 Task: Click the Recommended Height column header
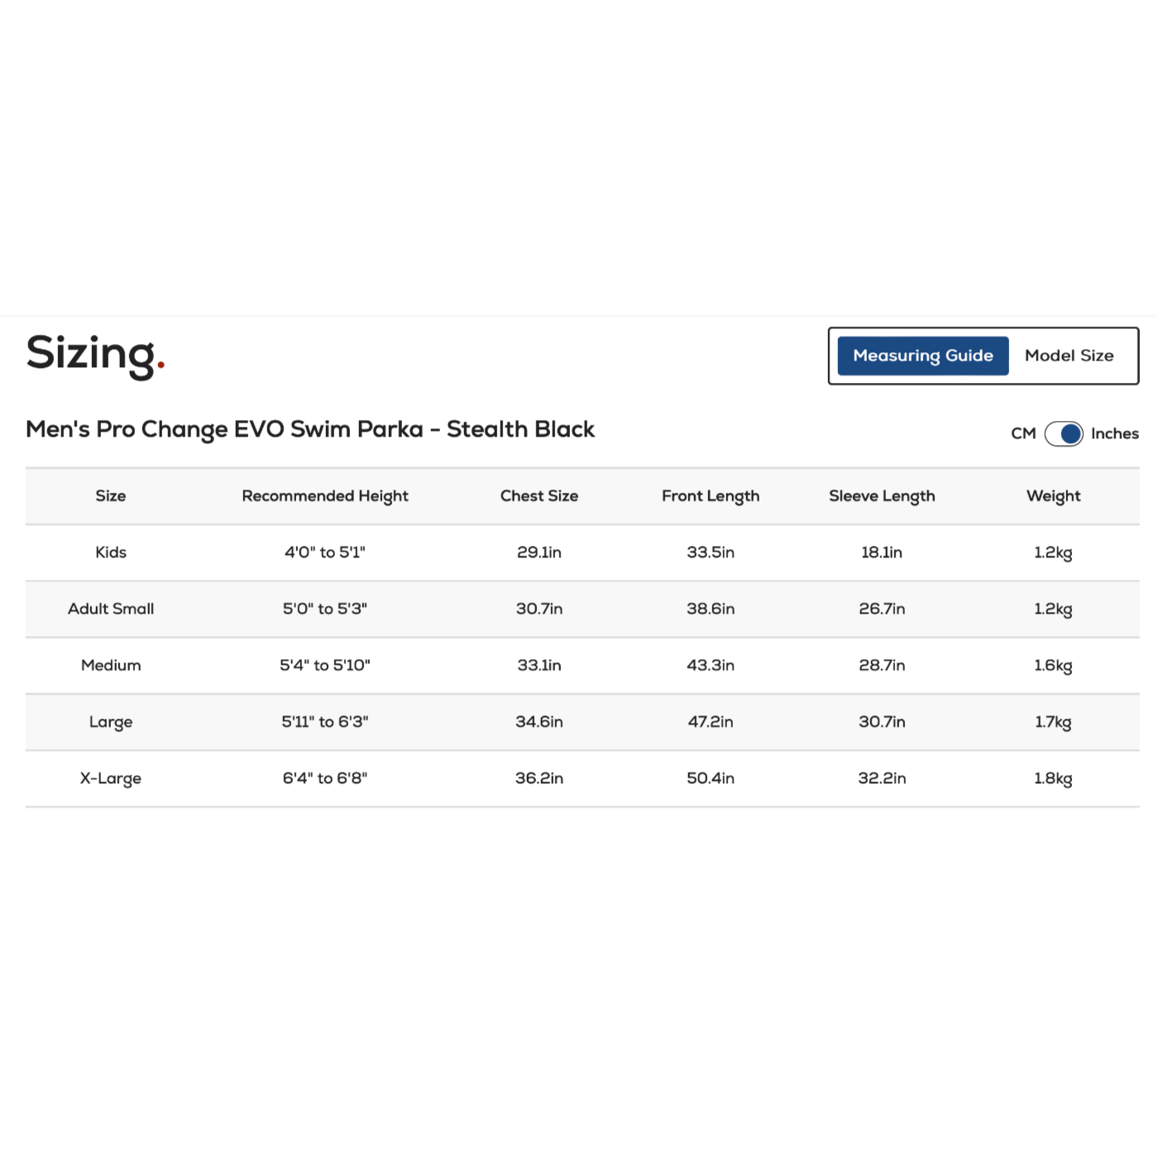click(x=325, y=496)
